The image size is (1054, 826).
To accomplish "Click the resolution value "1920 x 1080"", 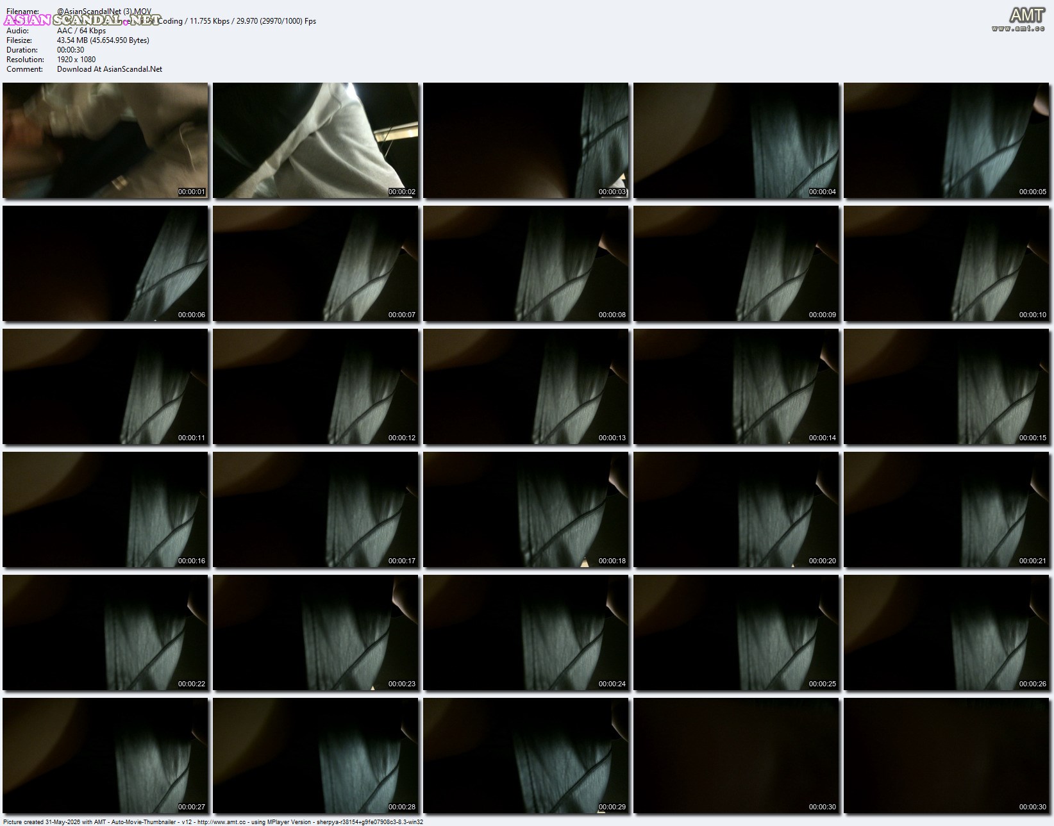I will coord(76,60).
